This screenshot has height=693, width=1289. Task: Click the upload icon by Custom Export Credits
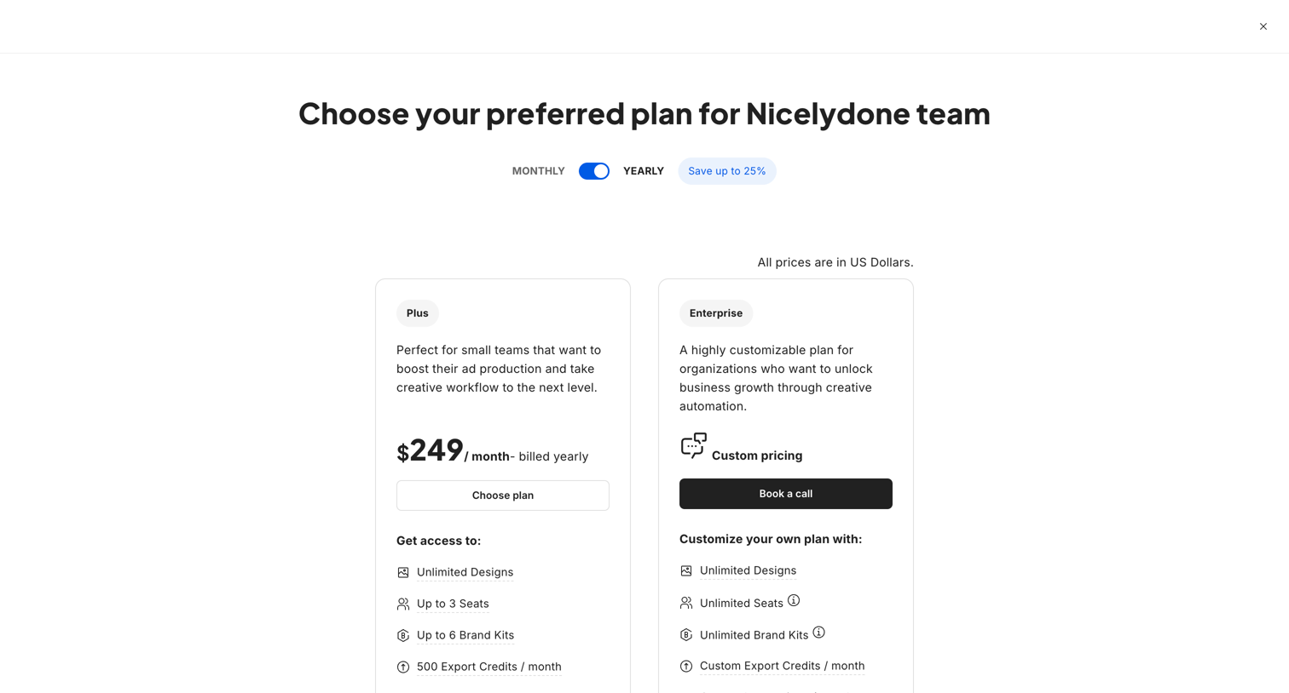[x=686, y=667]
